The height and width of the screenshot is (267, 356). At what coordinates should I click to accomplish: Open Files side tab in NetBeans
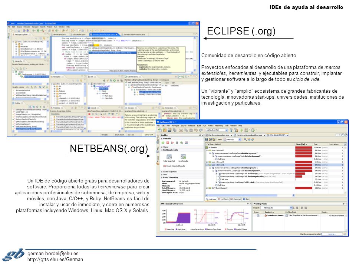(x=158, y=149)
